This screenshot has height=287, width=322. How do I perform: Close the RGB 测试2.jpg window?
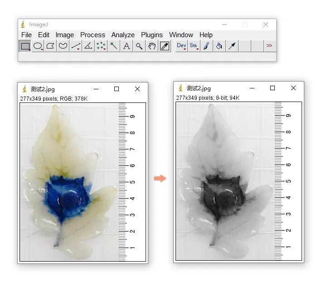(137, 89)
